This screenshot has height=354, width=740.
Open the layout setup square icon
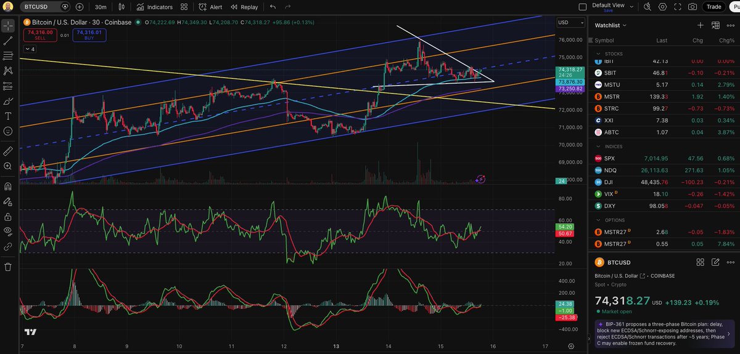tap(583, 7)
